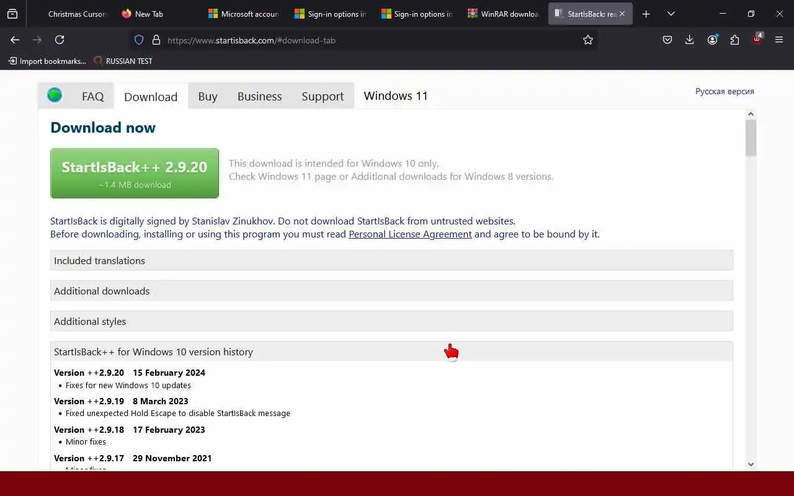Open Personal License Agreement link
The height and width of the screenshot is (496, 794).
410,234
